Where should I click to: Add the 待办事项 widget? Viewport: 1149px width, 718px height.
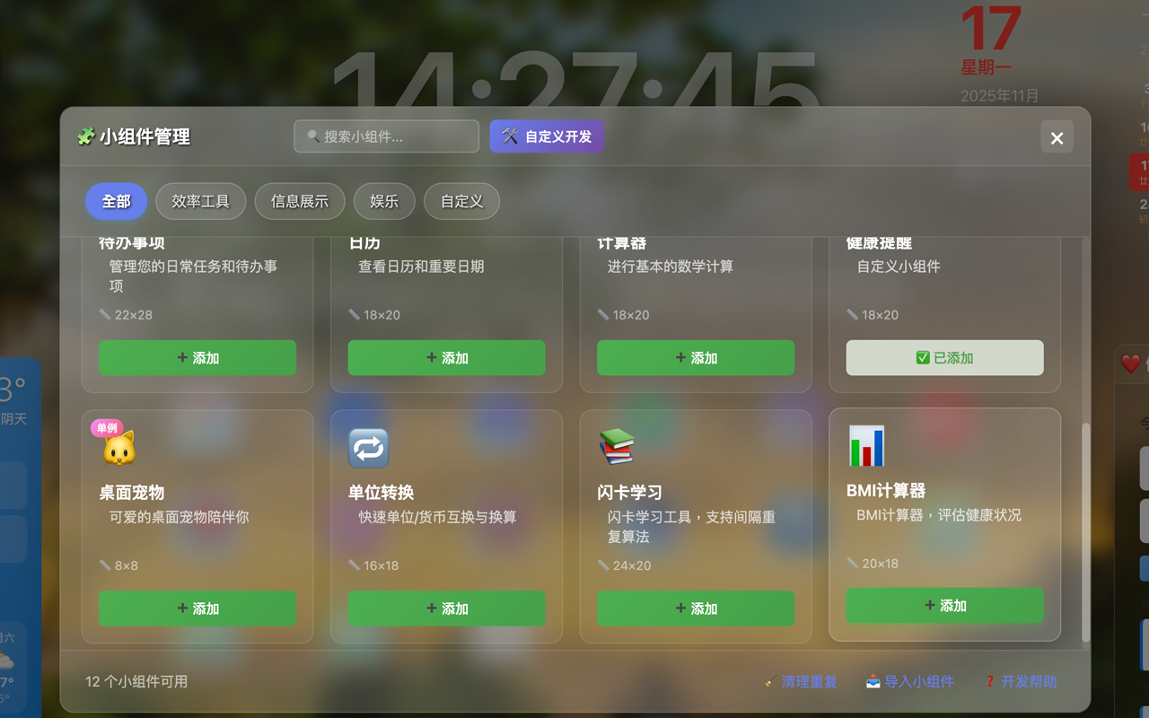(197, 357)
